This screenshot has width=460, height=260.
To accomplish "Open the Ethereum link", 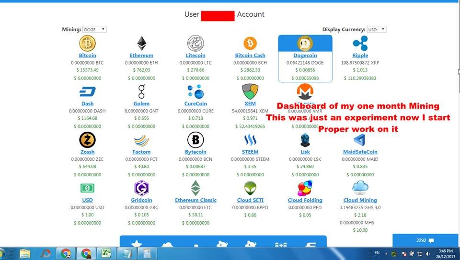I will (141, 56).
